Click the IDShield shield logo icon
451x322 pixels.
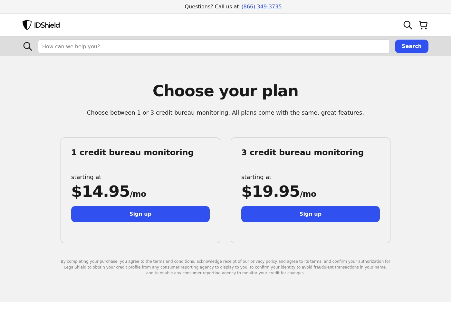[27, 25]
